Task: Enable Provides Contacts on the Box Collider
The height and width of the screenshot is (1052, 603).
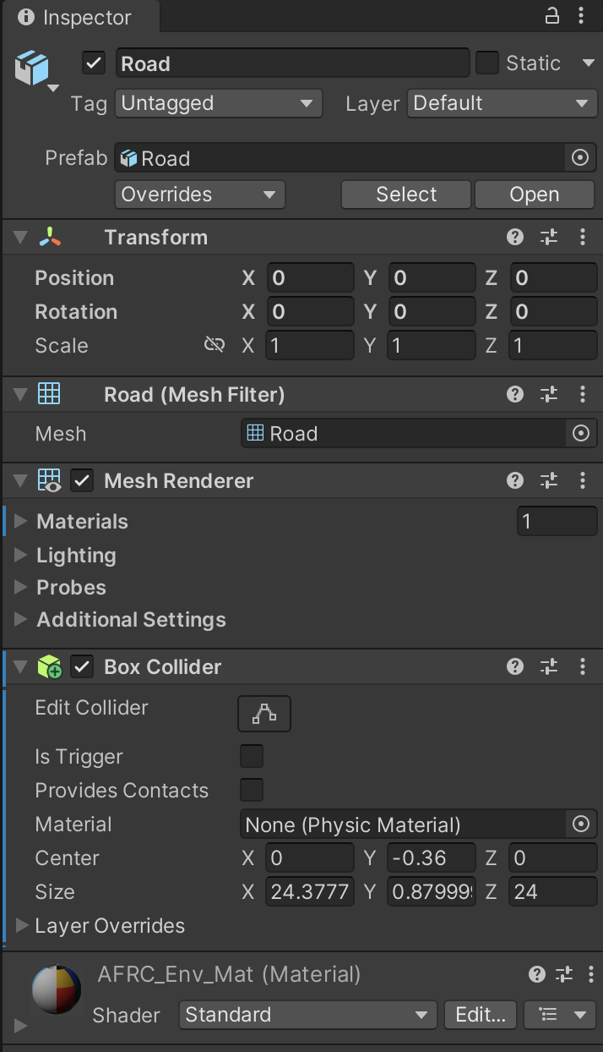Action: coord(251,790)
